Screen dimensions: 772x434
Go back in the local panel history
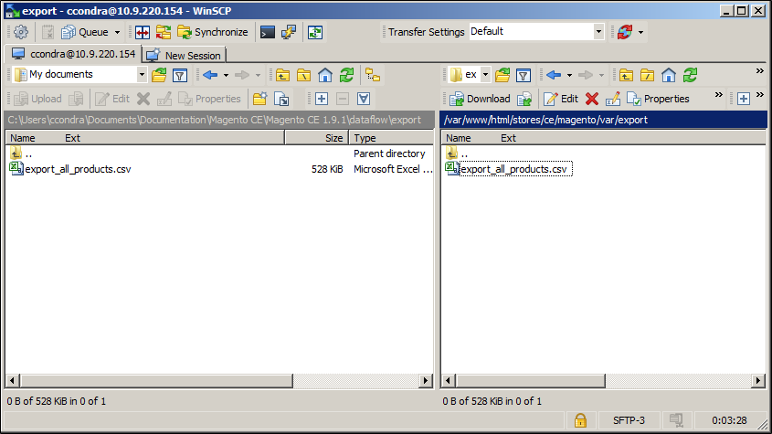coord(210,75)
